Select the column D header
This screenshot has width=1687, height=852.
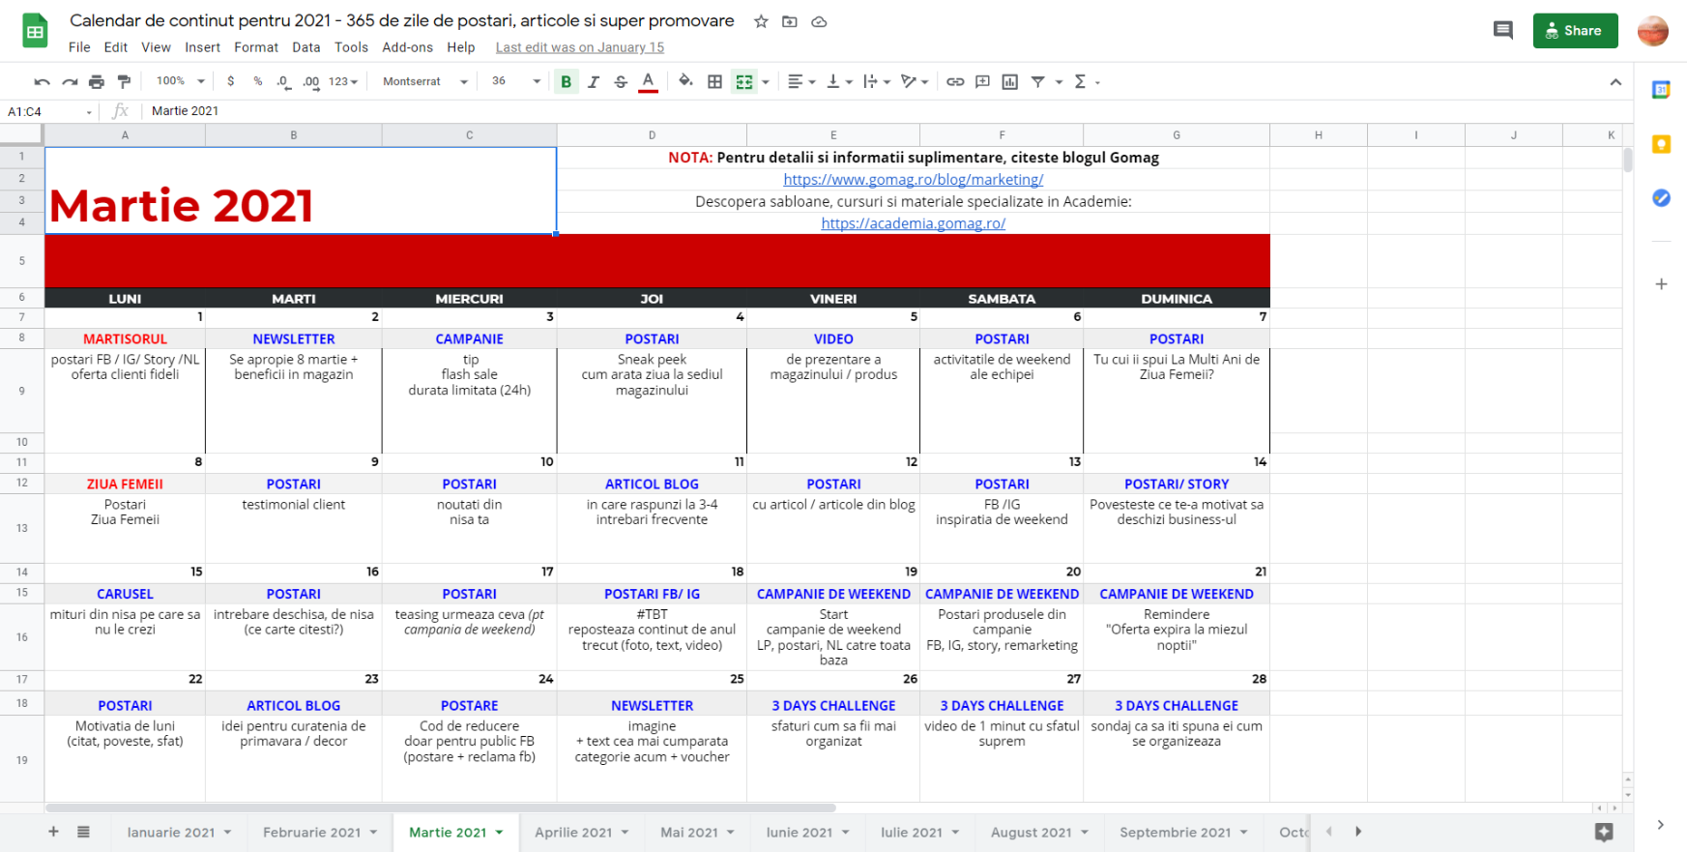point(652,135)
